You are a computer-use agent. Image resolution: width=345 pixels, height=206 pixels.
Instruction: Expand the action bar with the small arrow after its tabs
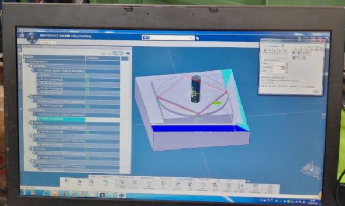249,181
